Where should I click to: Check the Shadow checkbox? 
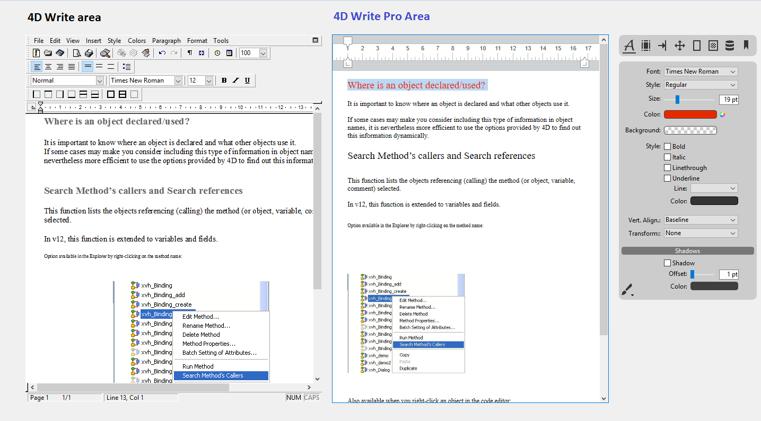(667, 263)
